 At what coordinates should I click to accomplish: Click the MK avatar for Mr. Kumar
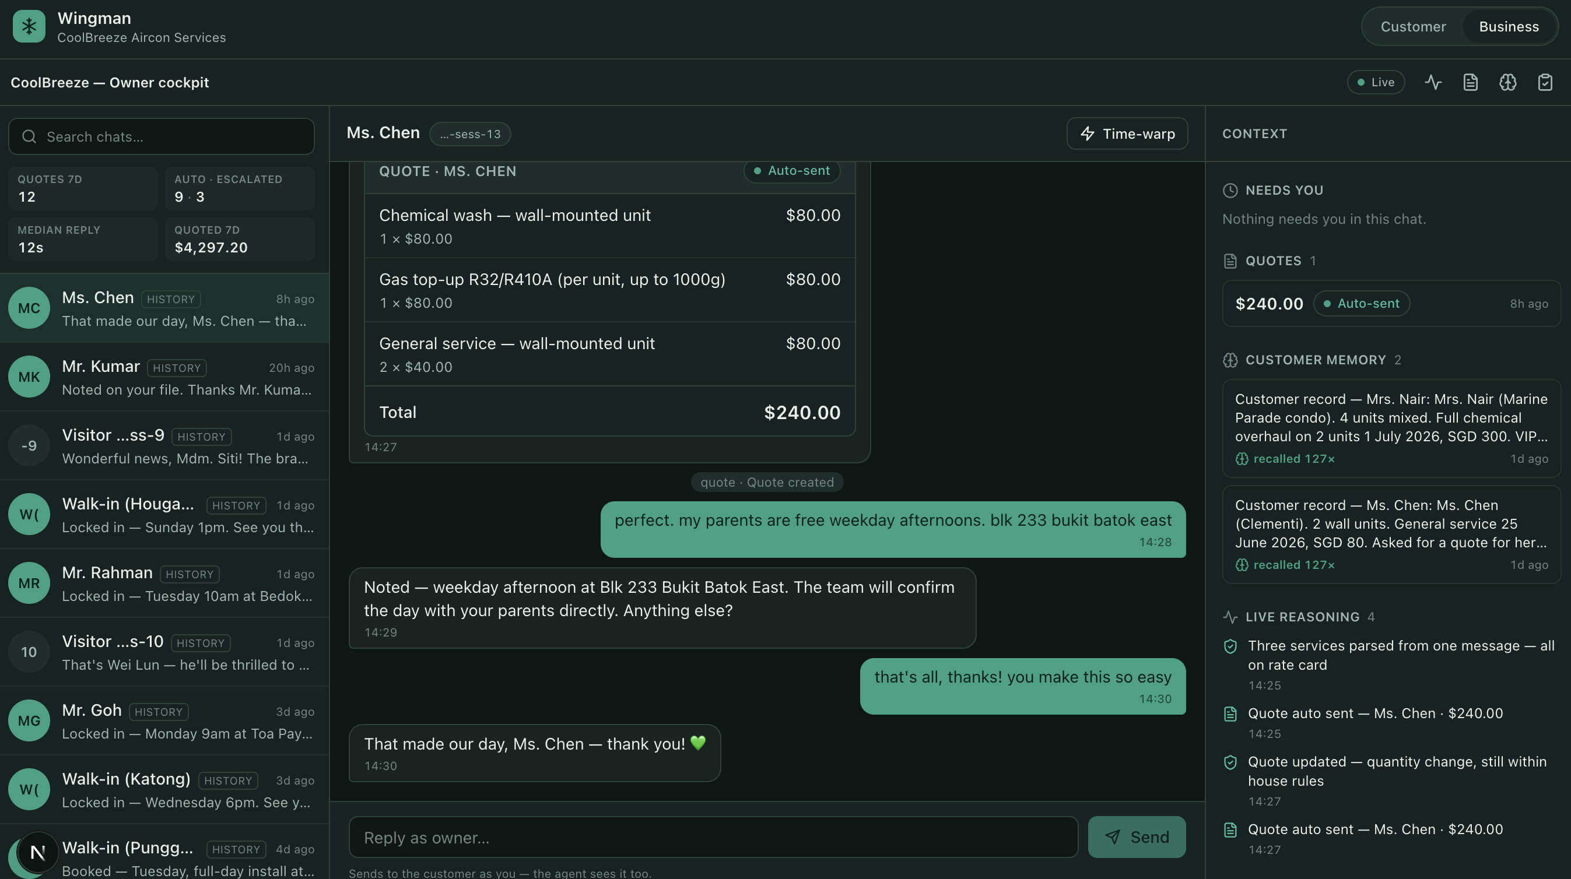click(29, 377)
